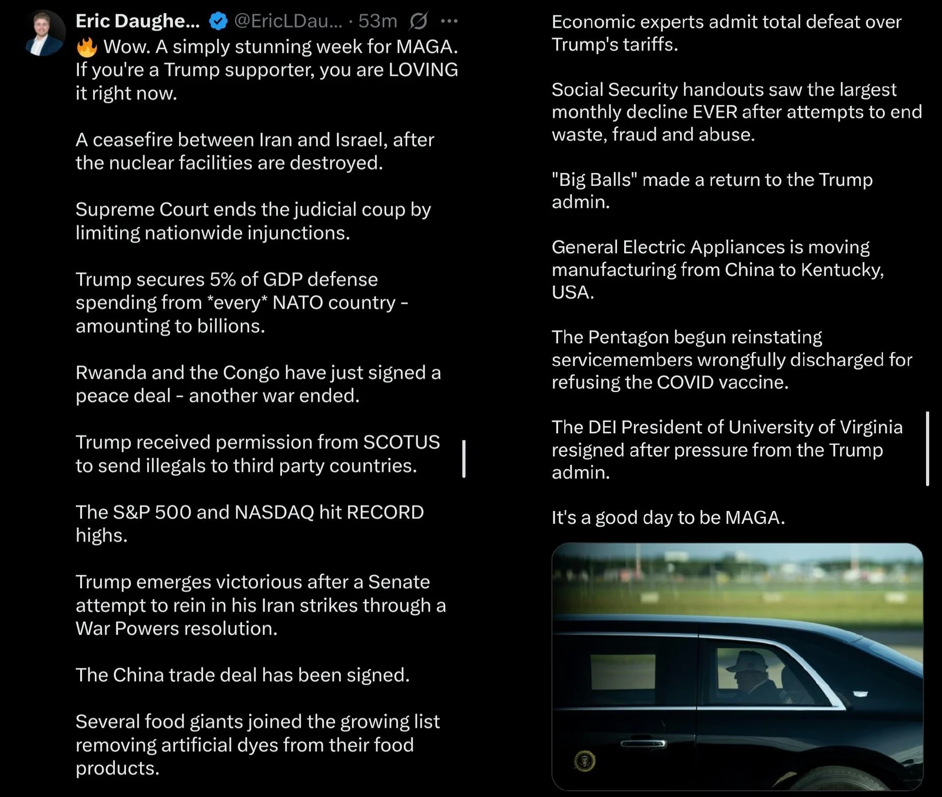
Task: Select the NATO 5% defense spending paragraph
Action: coord(241,303)
